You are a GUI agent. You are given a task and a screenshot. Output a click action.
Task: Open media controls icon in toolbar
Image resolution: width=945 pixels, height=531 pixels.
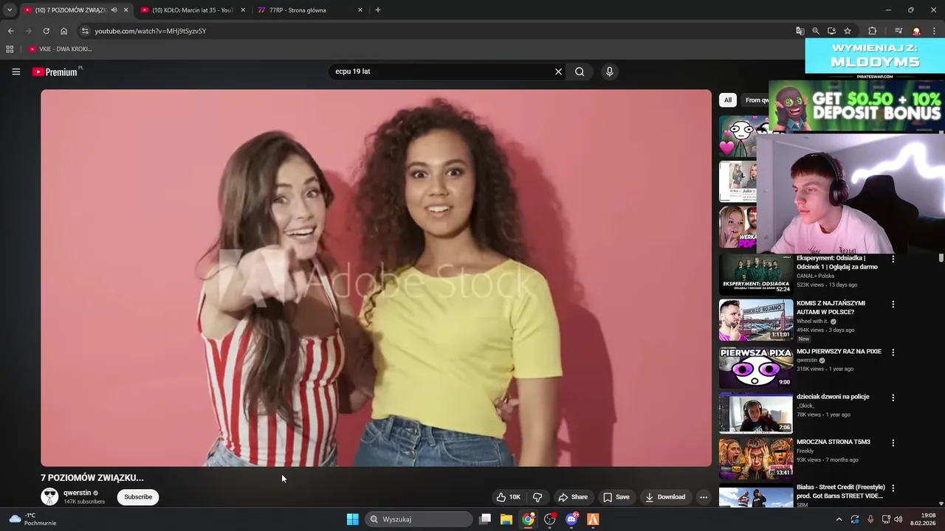[898, 31]
